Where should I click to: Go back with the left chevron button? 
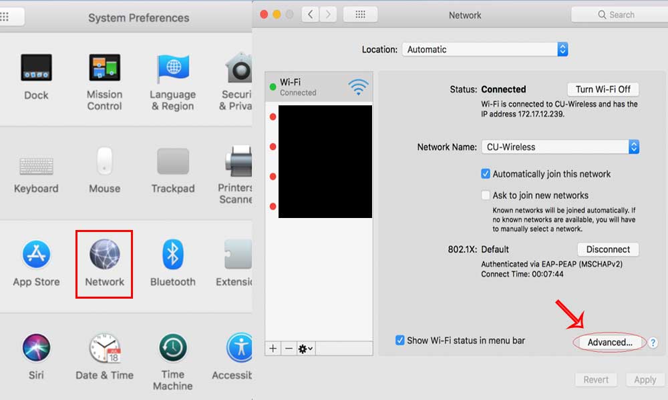tap(310, 15)
